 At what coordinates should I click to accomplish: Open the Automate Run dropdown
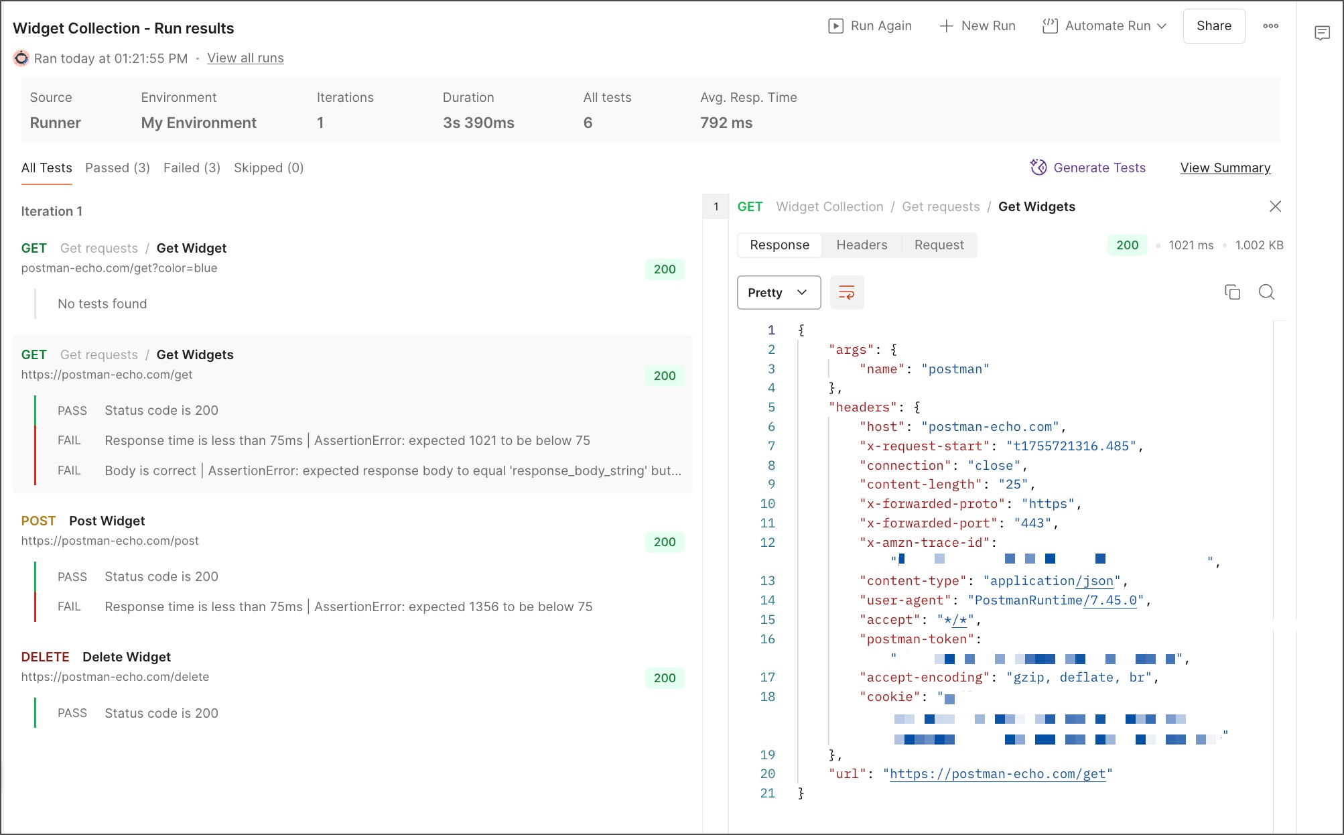pos(1105,26)
